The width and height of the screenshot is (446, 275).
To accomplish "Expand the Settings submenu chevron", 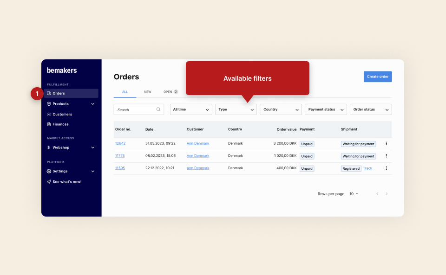I will (93, 172).
